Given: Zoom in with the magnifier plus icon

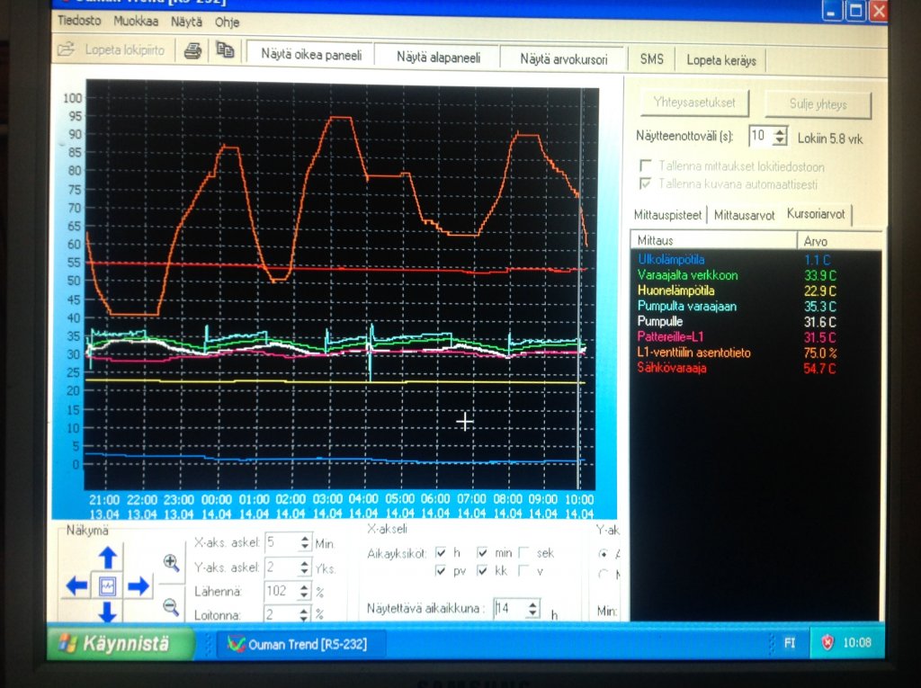Looking at the screenshot, I should coord(171,562).
